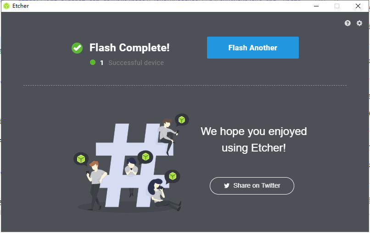Screen dimensions: 370x233
Task: Click the Etcher title text in title bar
Action: [x=21, y=6]
